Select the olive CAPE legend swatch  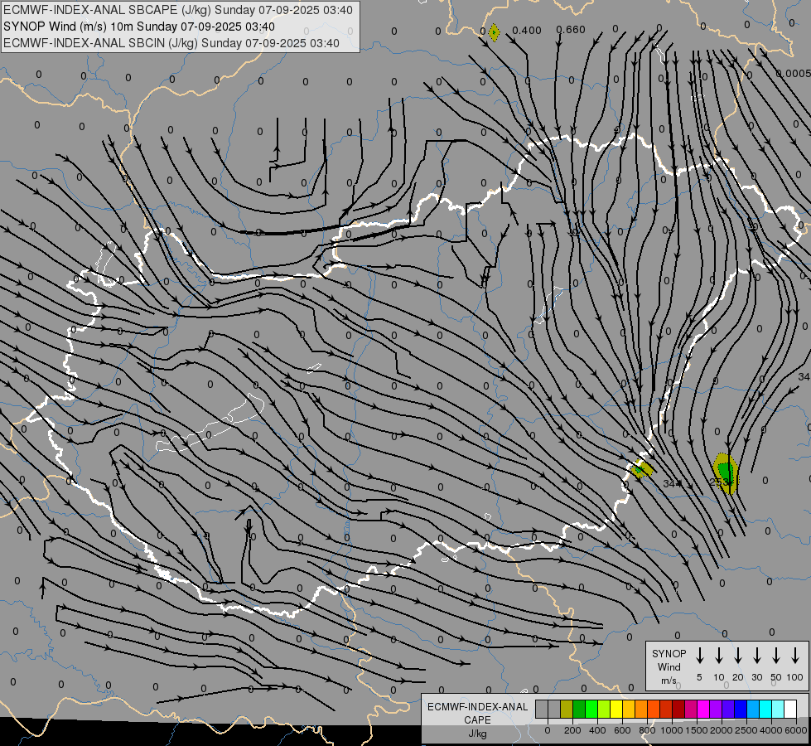(567, 710)
